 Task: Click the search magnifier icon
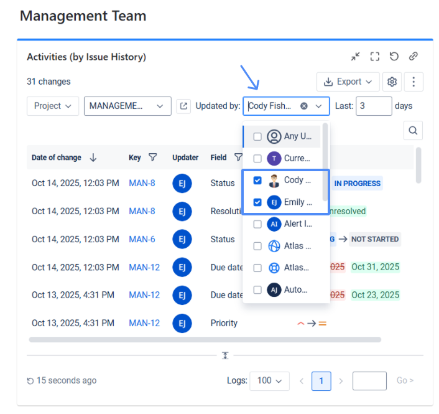coord(413,131)
